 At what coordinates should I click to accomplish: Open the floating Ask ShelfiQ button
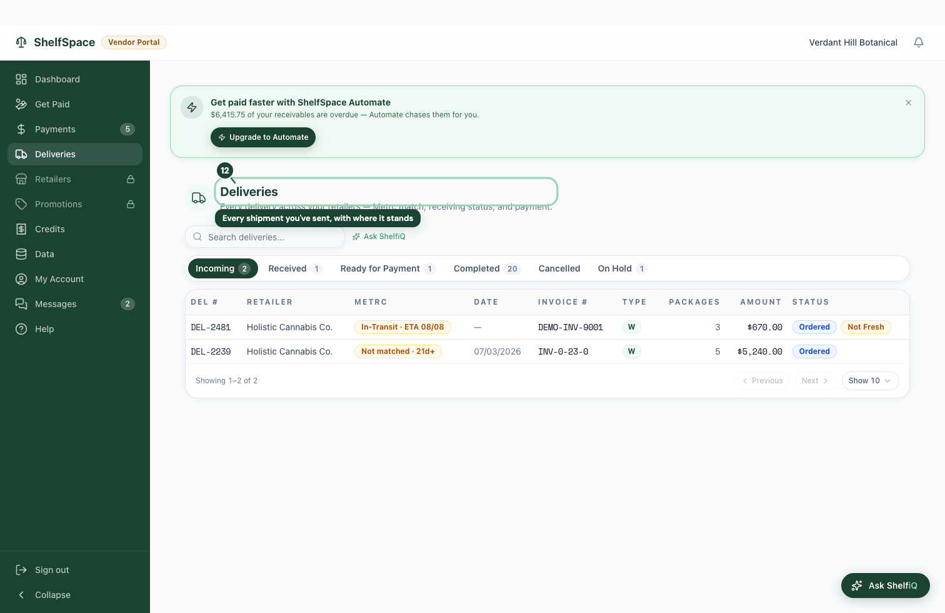point(885,586)
